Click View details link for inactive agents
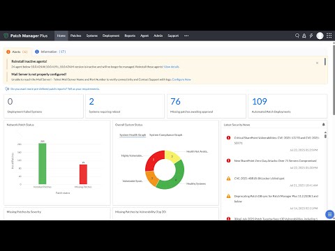The width and height of the screenshot is (335, 251). (172, 67)
